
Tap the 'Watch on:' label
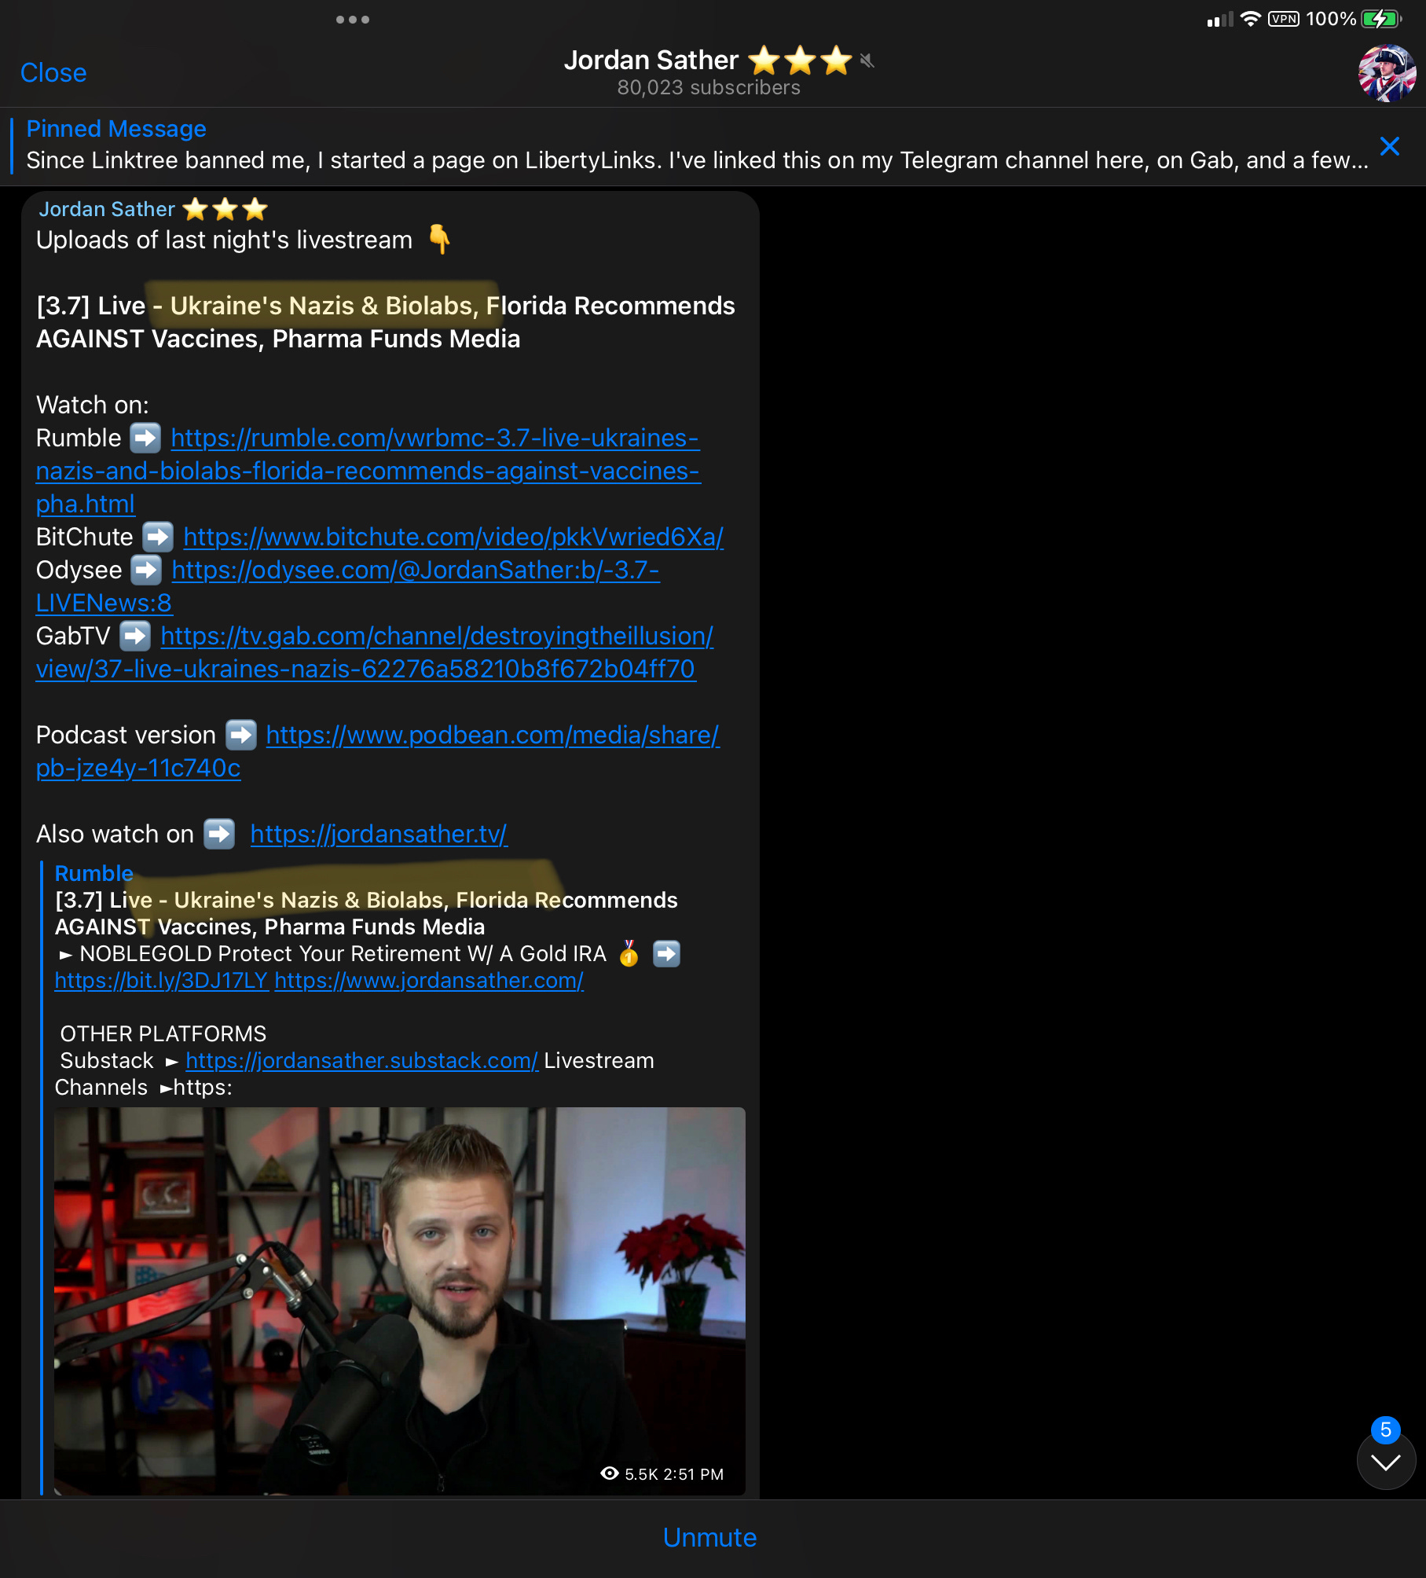tap(93, 405)
